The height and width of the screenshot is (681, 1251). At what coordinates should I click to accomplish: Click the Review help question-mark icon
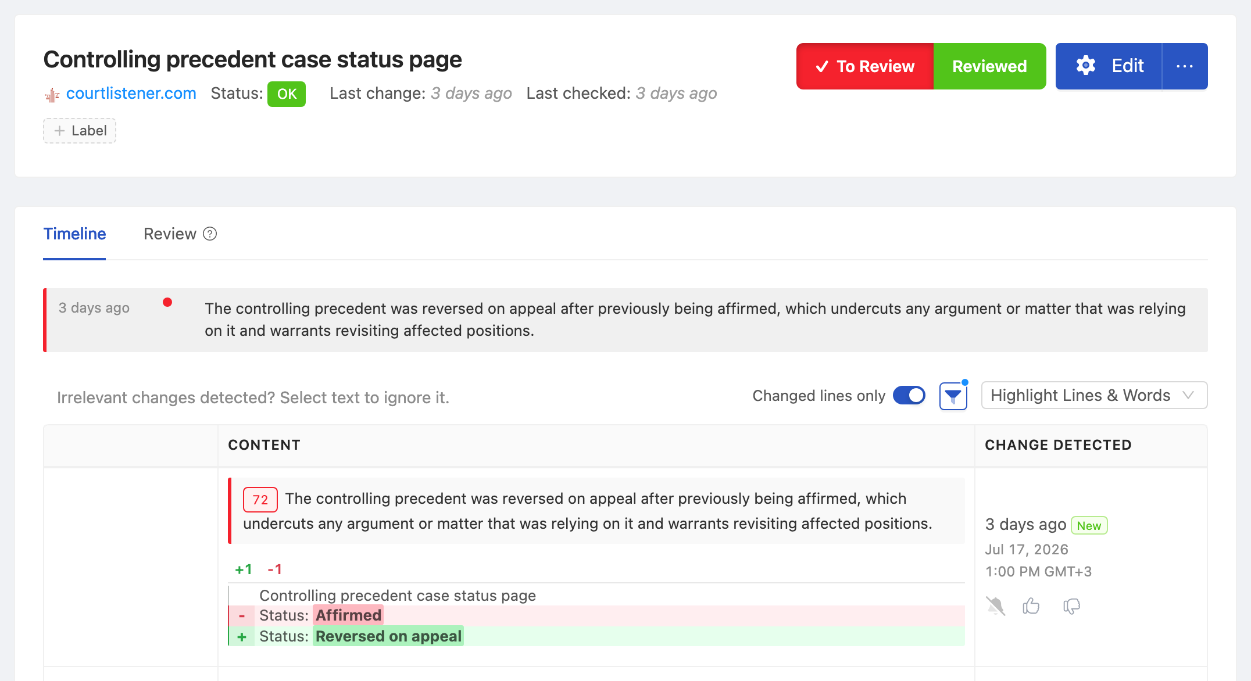(210, 234)
